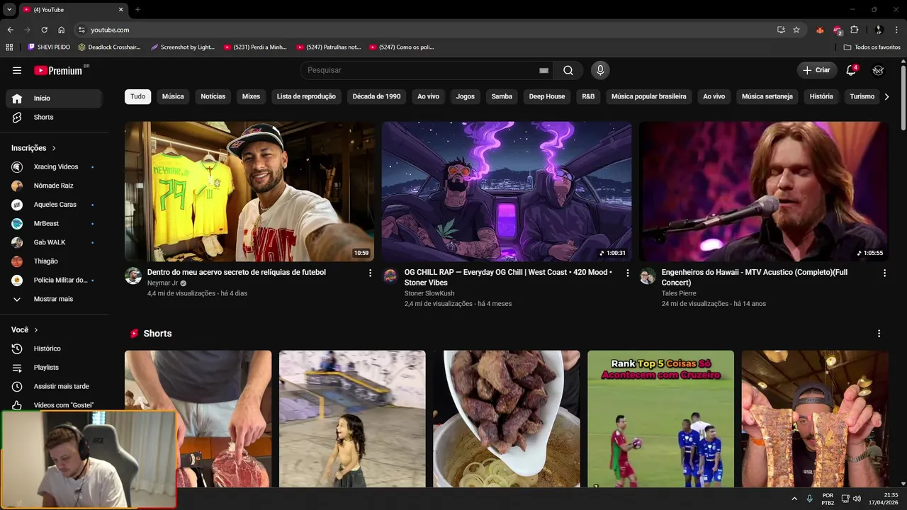Open taskbar volume icon

857,499
